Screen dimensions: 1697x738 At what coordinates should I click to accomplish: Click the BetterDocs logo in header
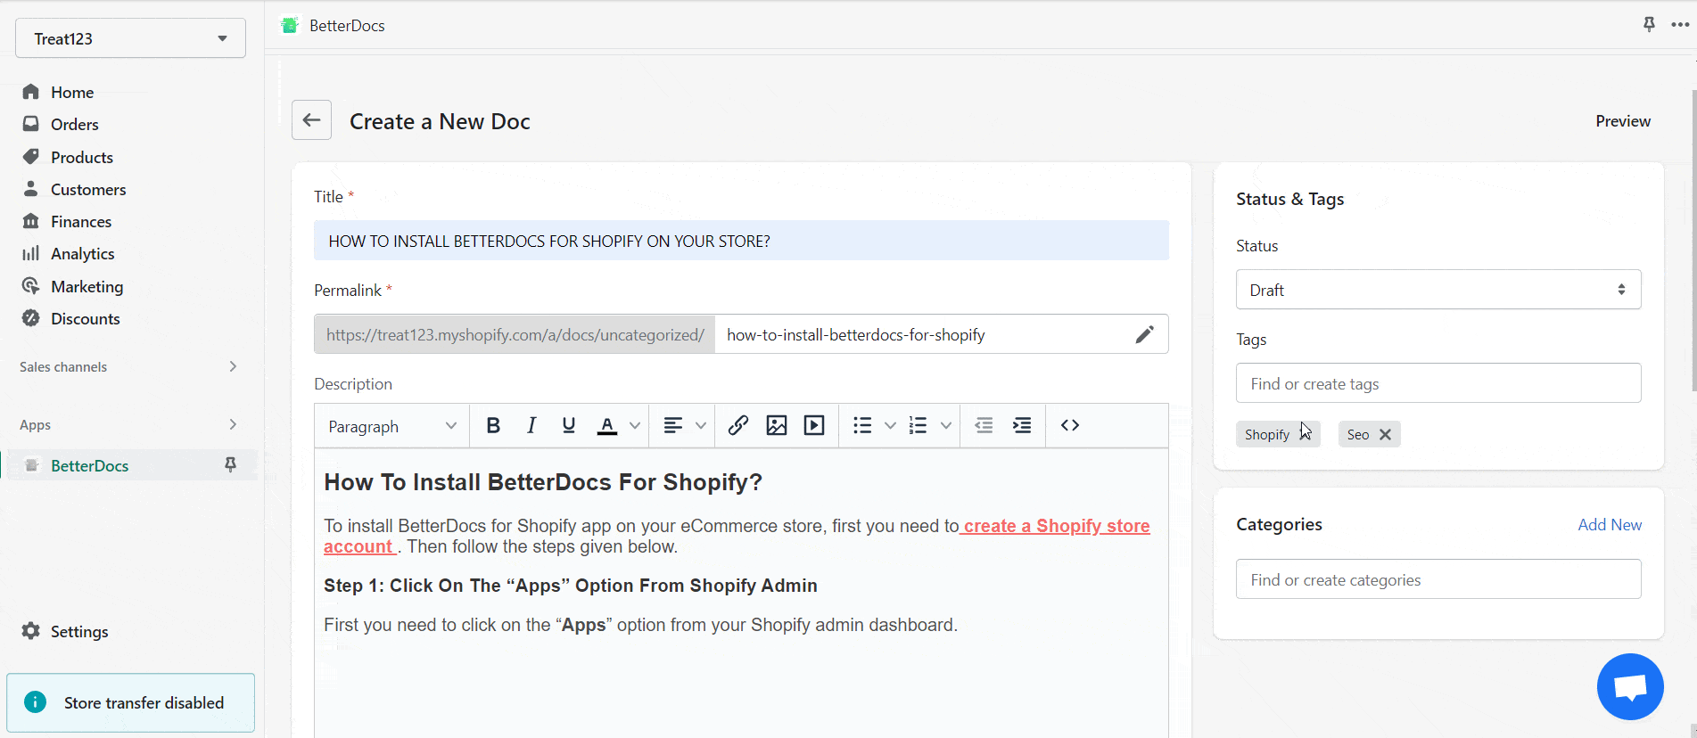[289, 25]
